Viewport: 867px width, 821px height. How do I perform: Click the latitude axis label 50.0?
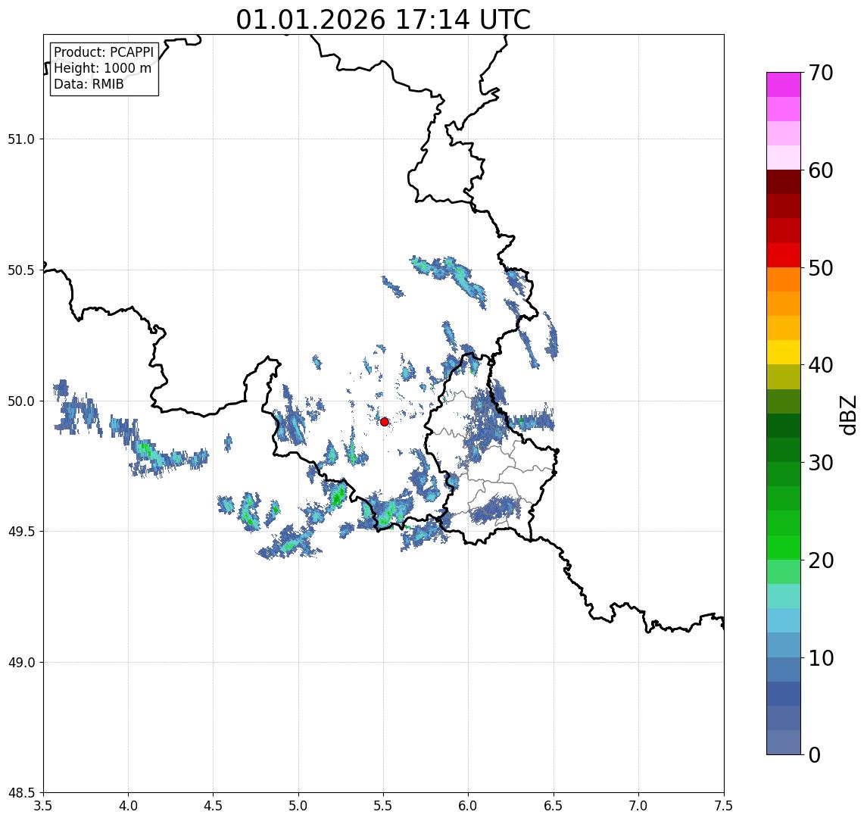coord(21,401)
